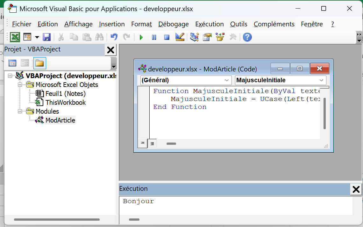This screenshot has height=227, width=363.
Task: Collapse the Microsoft Excel Objets folder
Action: point(20,85)
